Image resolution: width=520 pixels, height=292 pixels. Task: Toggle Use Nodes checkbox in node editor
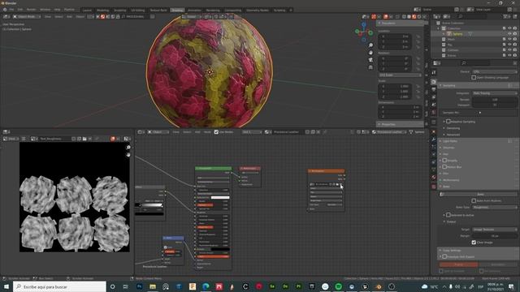(x=216, y=131)
